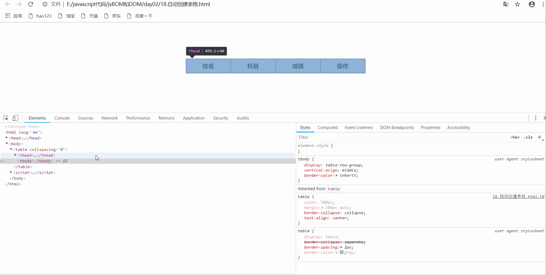Switch to the Network tab

[110, 118]
